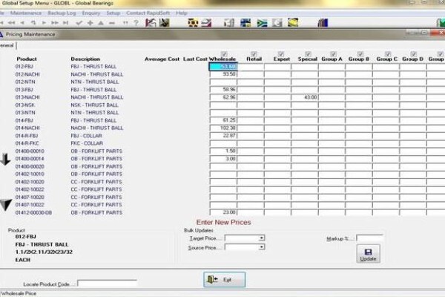Click the quotation marks toolbar icon
This screenshot has width=445, height=297.
(x=125, y=23)
